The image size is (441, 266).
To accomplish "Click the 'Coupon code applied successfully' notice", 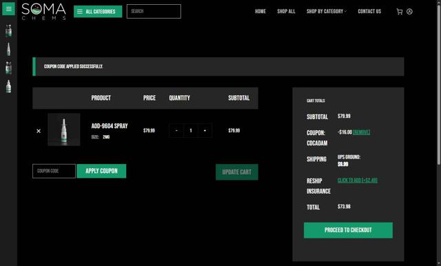I will pos(218,67).
